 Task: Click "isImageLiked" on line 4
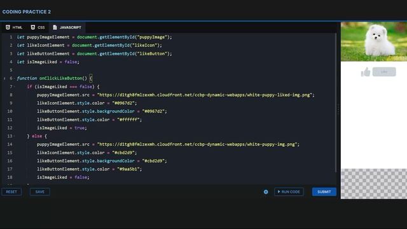pyautogui.click(x=42, y=62)
